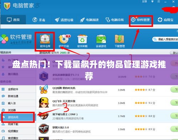
Task: Select 腾讯精品 in the sidebar
Action: point(13,74)
